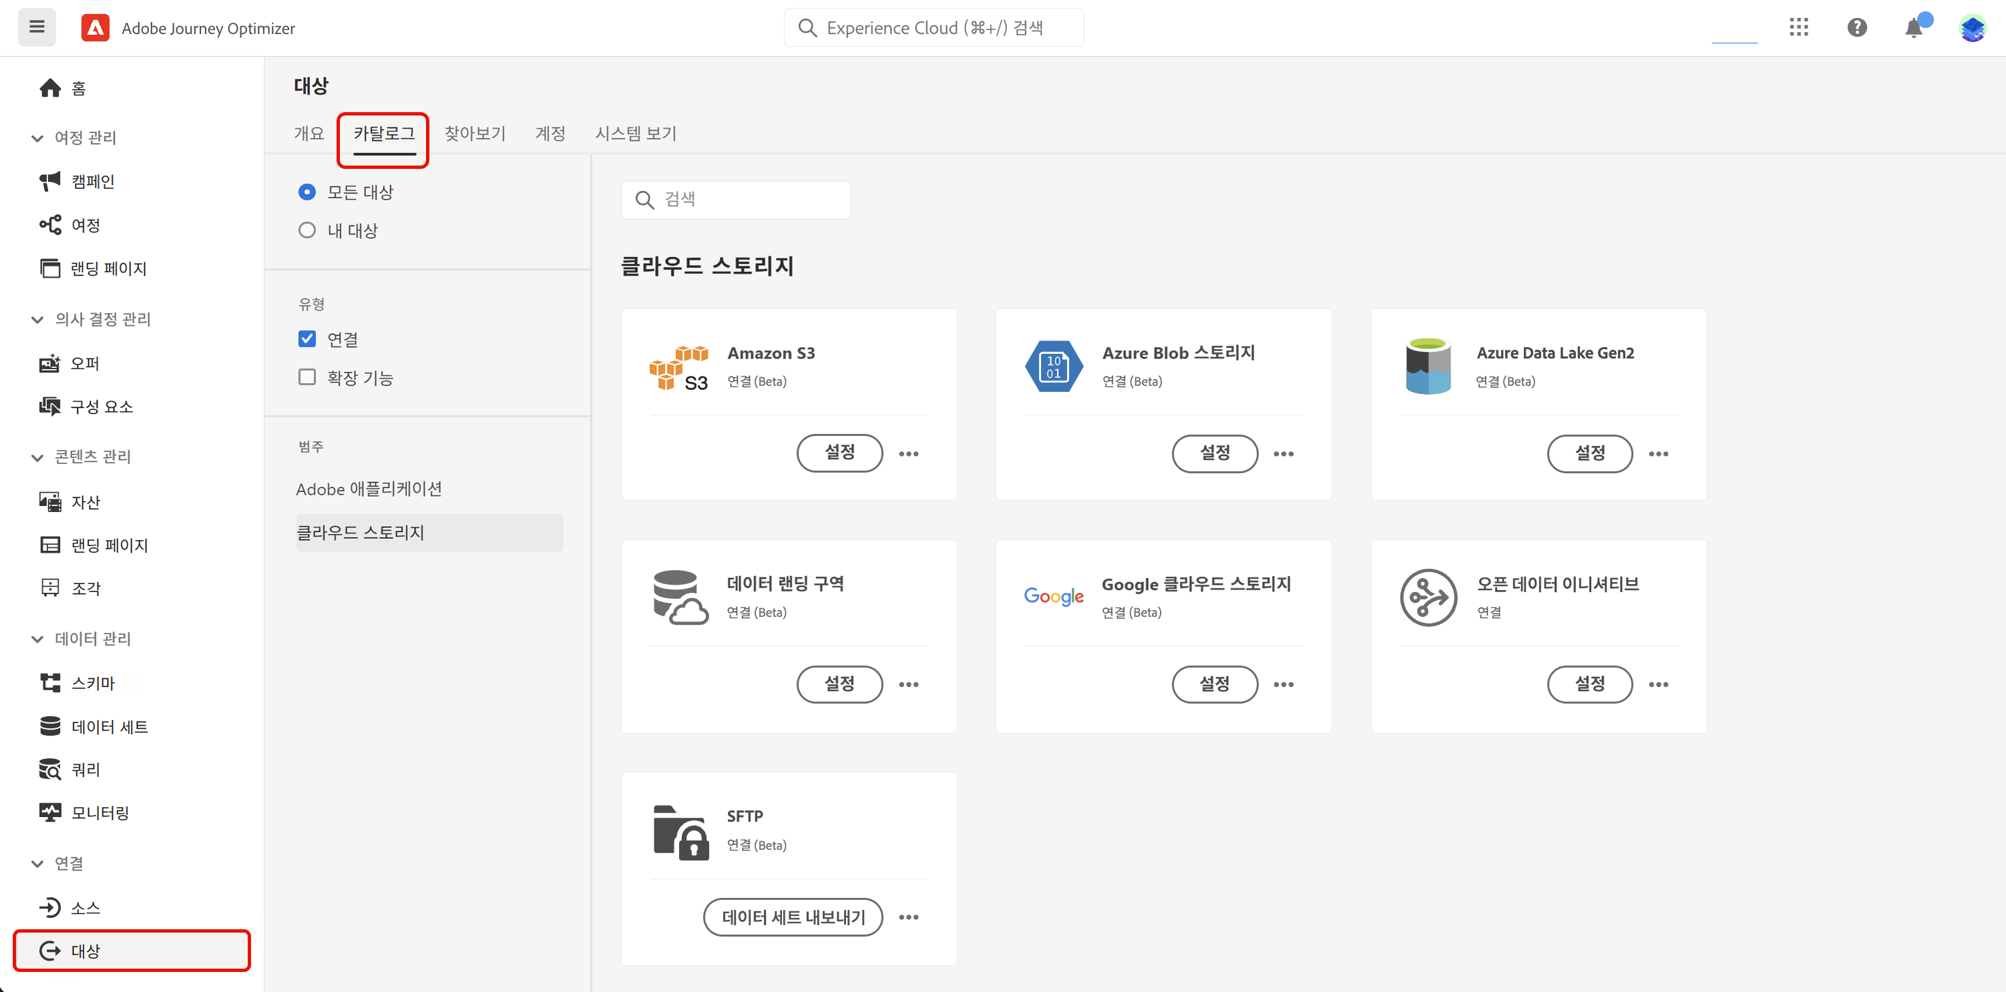Viewport: 2006px width, 992px height.
Task: Open the app switcher grid icon
Action: [x=1798, y=27]
